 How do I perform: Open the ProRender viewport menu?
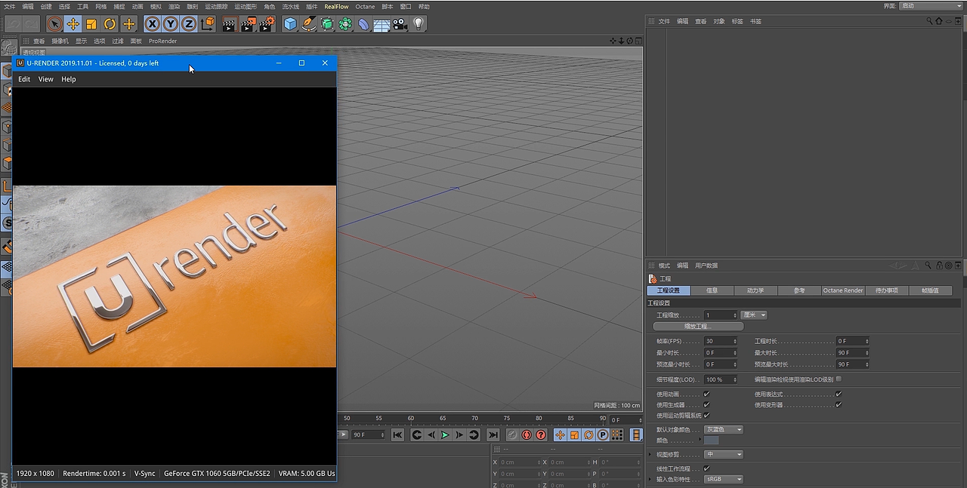162,41
